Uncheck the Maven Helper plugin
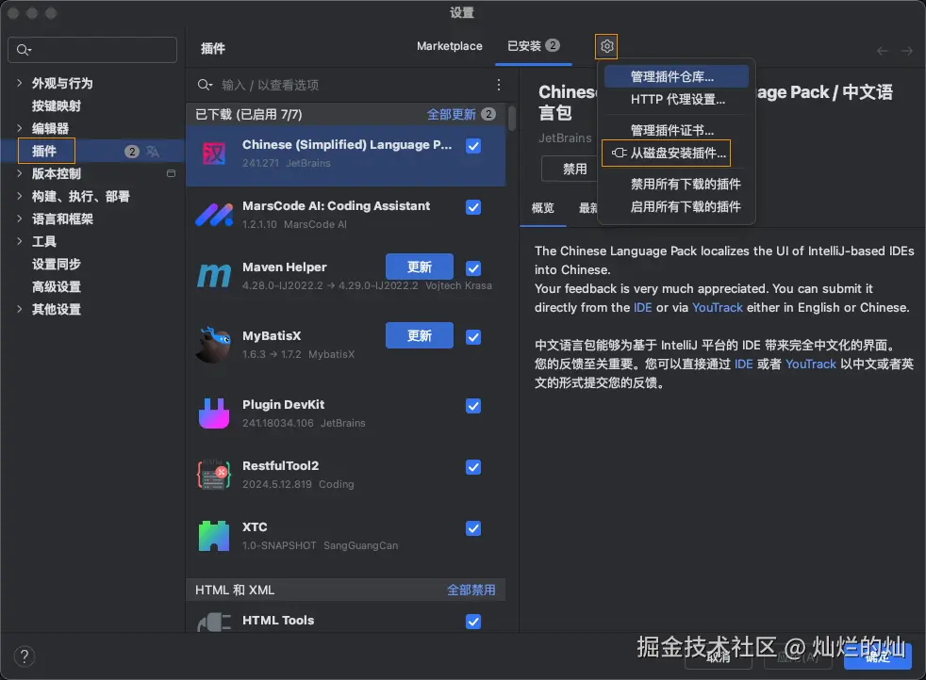Image resolution: width=926 pixels, height=680 pixels. (473, 268)
